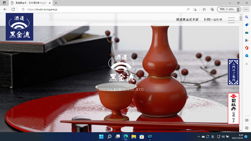Open the Favorites list
This screenshot has width=251, height=141.
204,9
